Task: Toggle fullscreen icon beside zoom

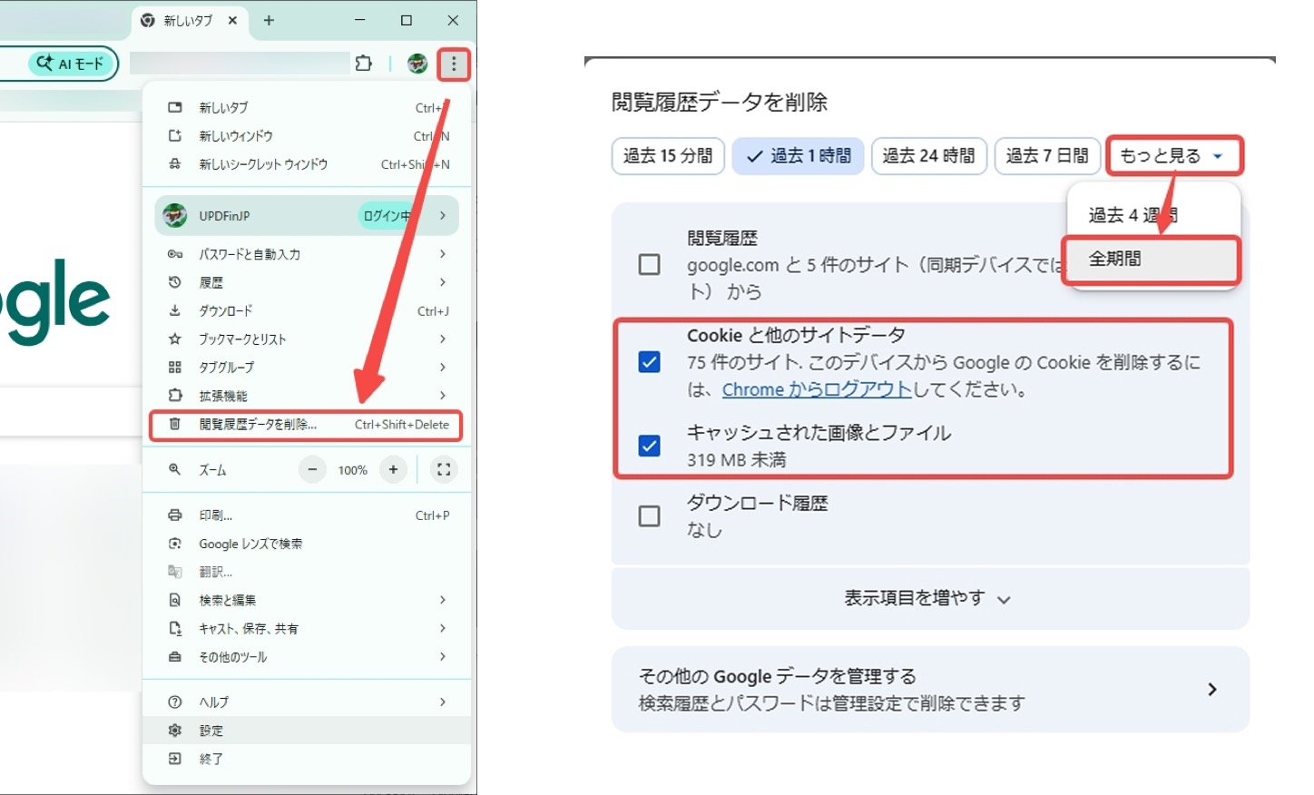Action: 444,469
